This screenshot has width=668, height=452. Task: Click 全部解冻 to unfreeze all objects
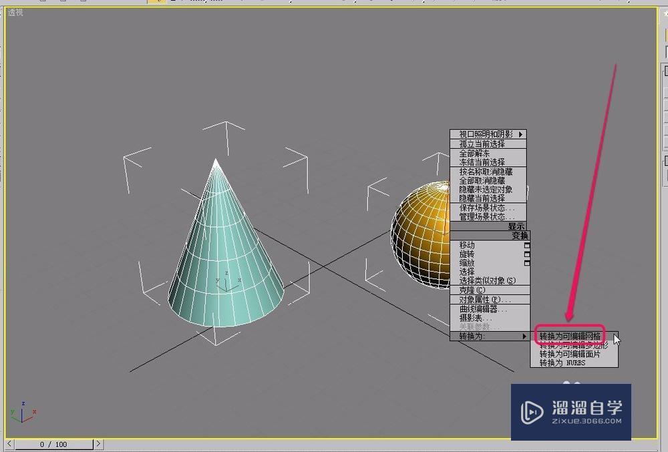[x=476, y=152]
